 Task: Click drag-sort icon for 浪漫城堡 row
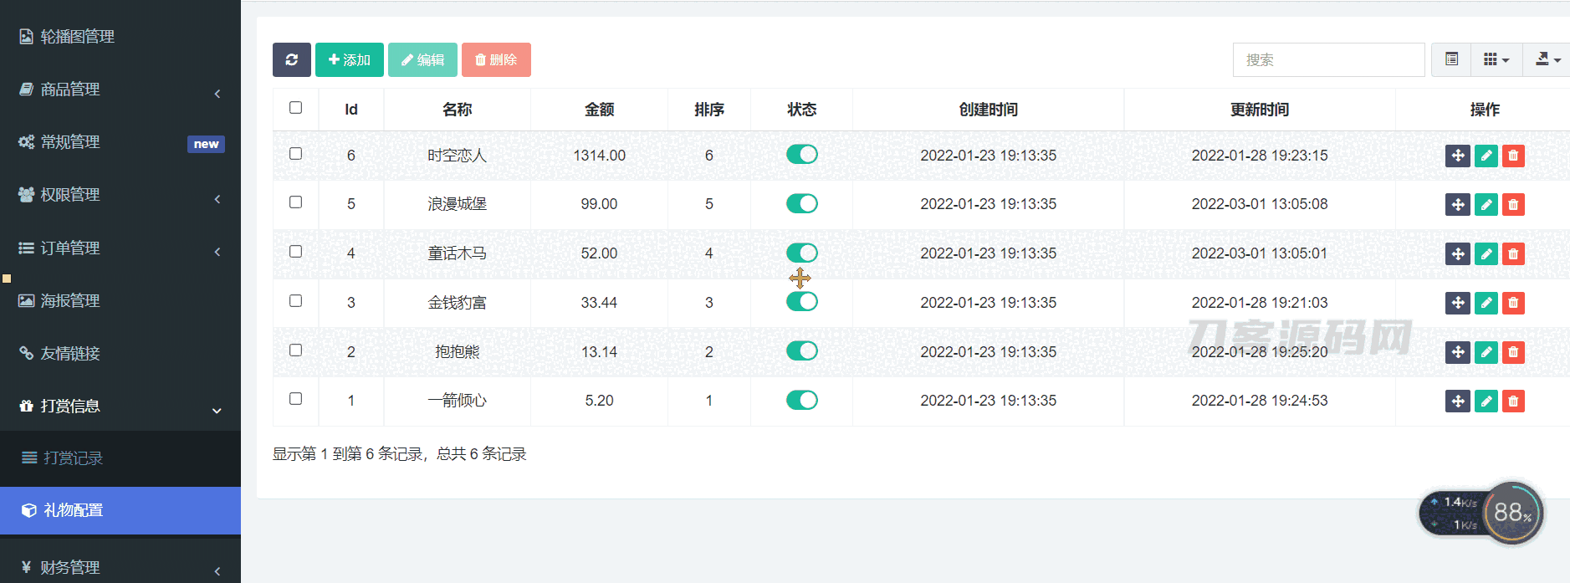[x=1457, y=204]
